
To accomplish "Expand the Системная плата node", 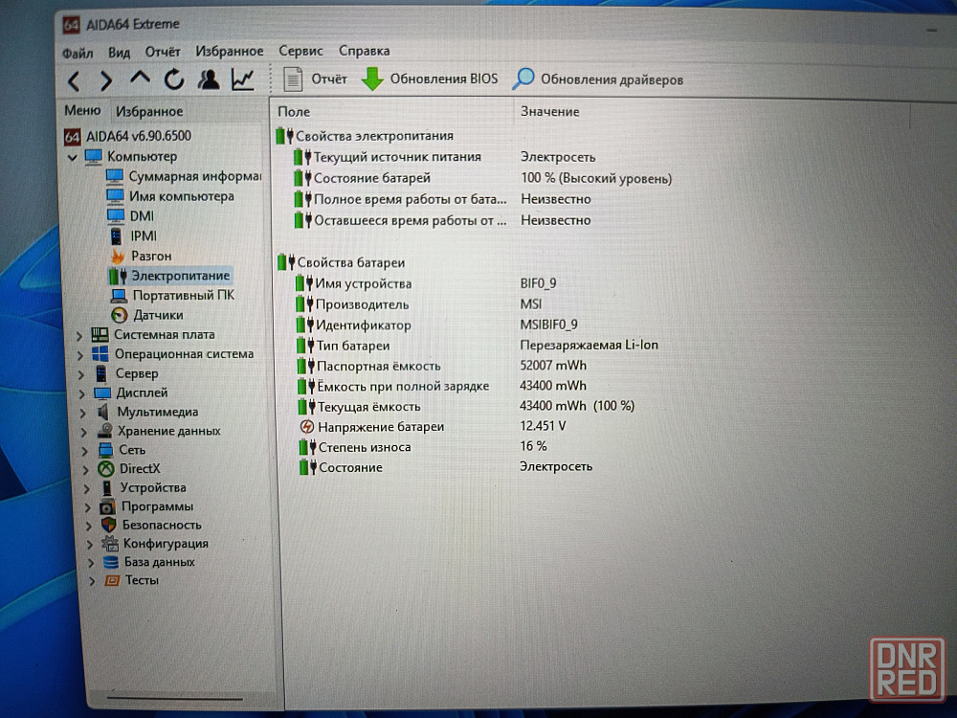I will click(79, 335).
